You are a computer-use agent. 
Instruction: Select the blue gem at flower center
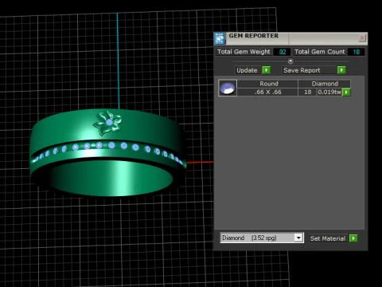click(x=109, y=122)
